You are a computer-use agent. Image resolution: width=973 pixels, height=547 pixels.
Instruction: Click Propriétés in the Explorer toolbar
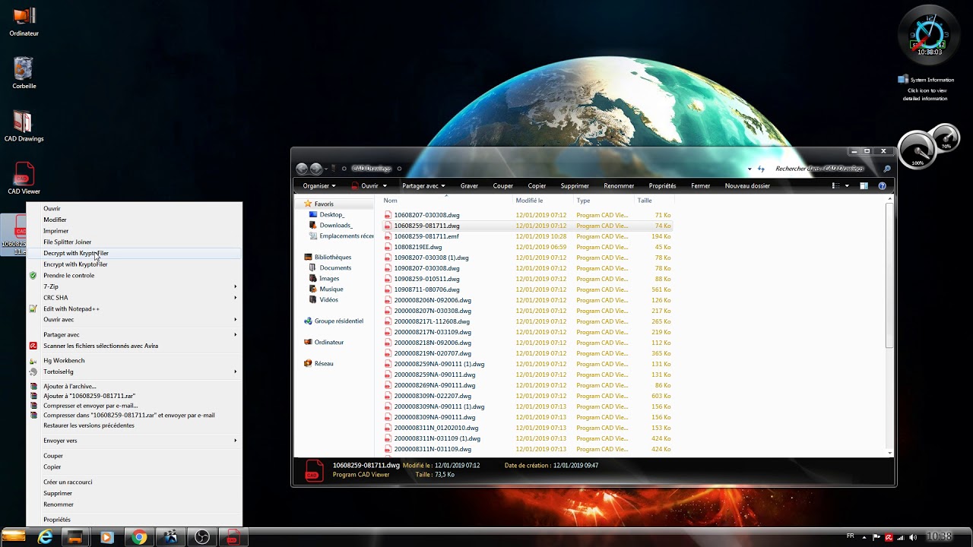coord(662,185)
